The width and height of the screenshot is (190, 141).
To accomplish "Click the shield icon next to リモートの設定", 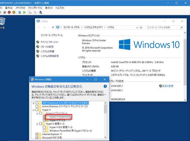I will (x=38, y=47).
